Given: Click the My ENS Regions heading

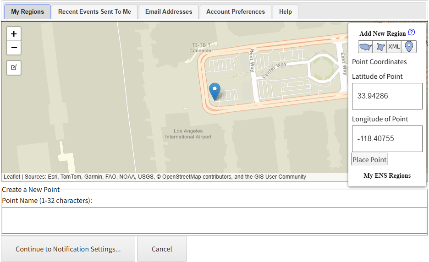Looking at the screenshot, I should click(x=387, y=175).
